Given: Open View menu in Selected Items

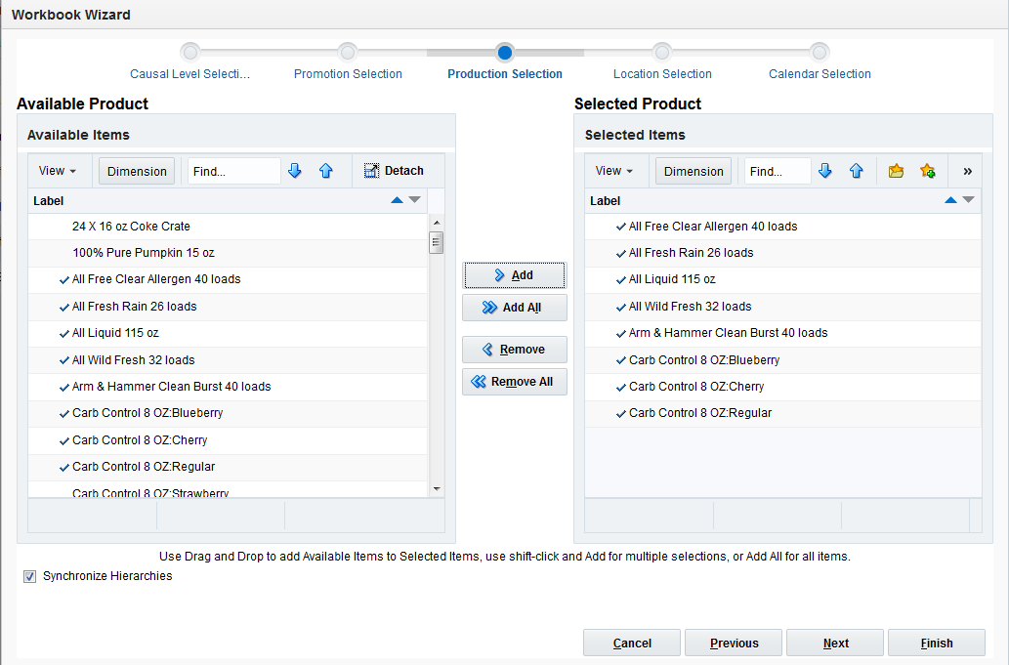Looking at the screenshot, I should (x=613, y=171).
